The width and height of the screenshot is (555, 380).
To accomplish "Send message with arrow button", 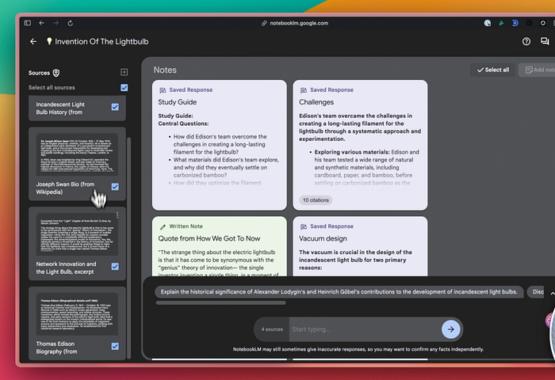I will tap(451, 329).
